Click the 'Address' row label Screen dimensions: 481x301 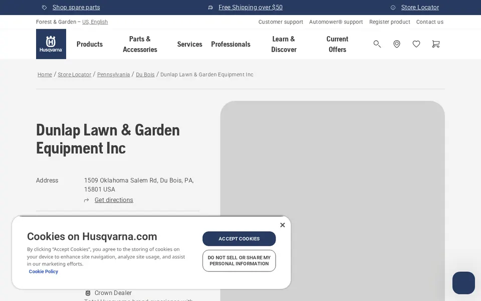click(47, 180)
